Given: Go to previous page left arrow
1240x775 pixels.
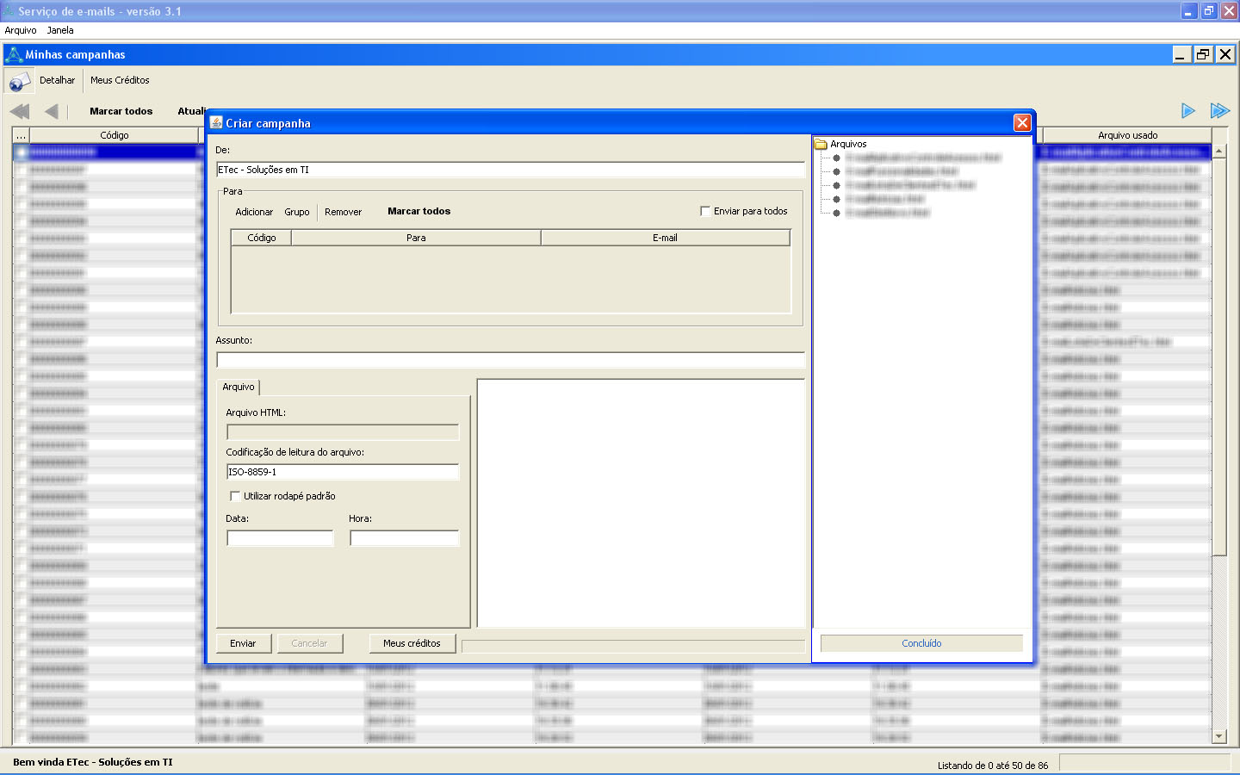Looking at the screenshot, I should pos(52,111).
